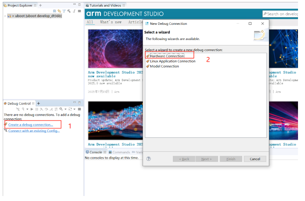
Task: Collapse all in Project Explorer toolbar
Action: [54, 11]
